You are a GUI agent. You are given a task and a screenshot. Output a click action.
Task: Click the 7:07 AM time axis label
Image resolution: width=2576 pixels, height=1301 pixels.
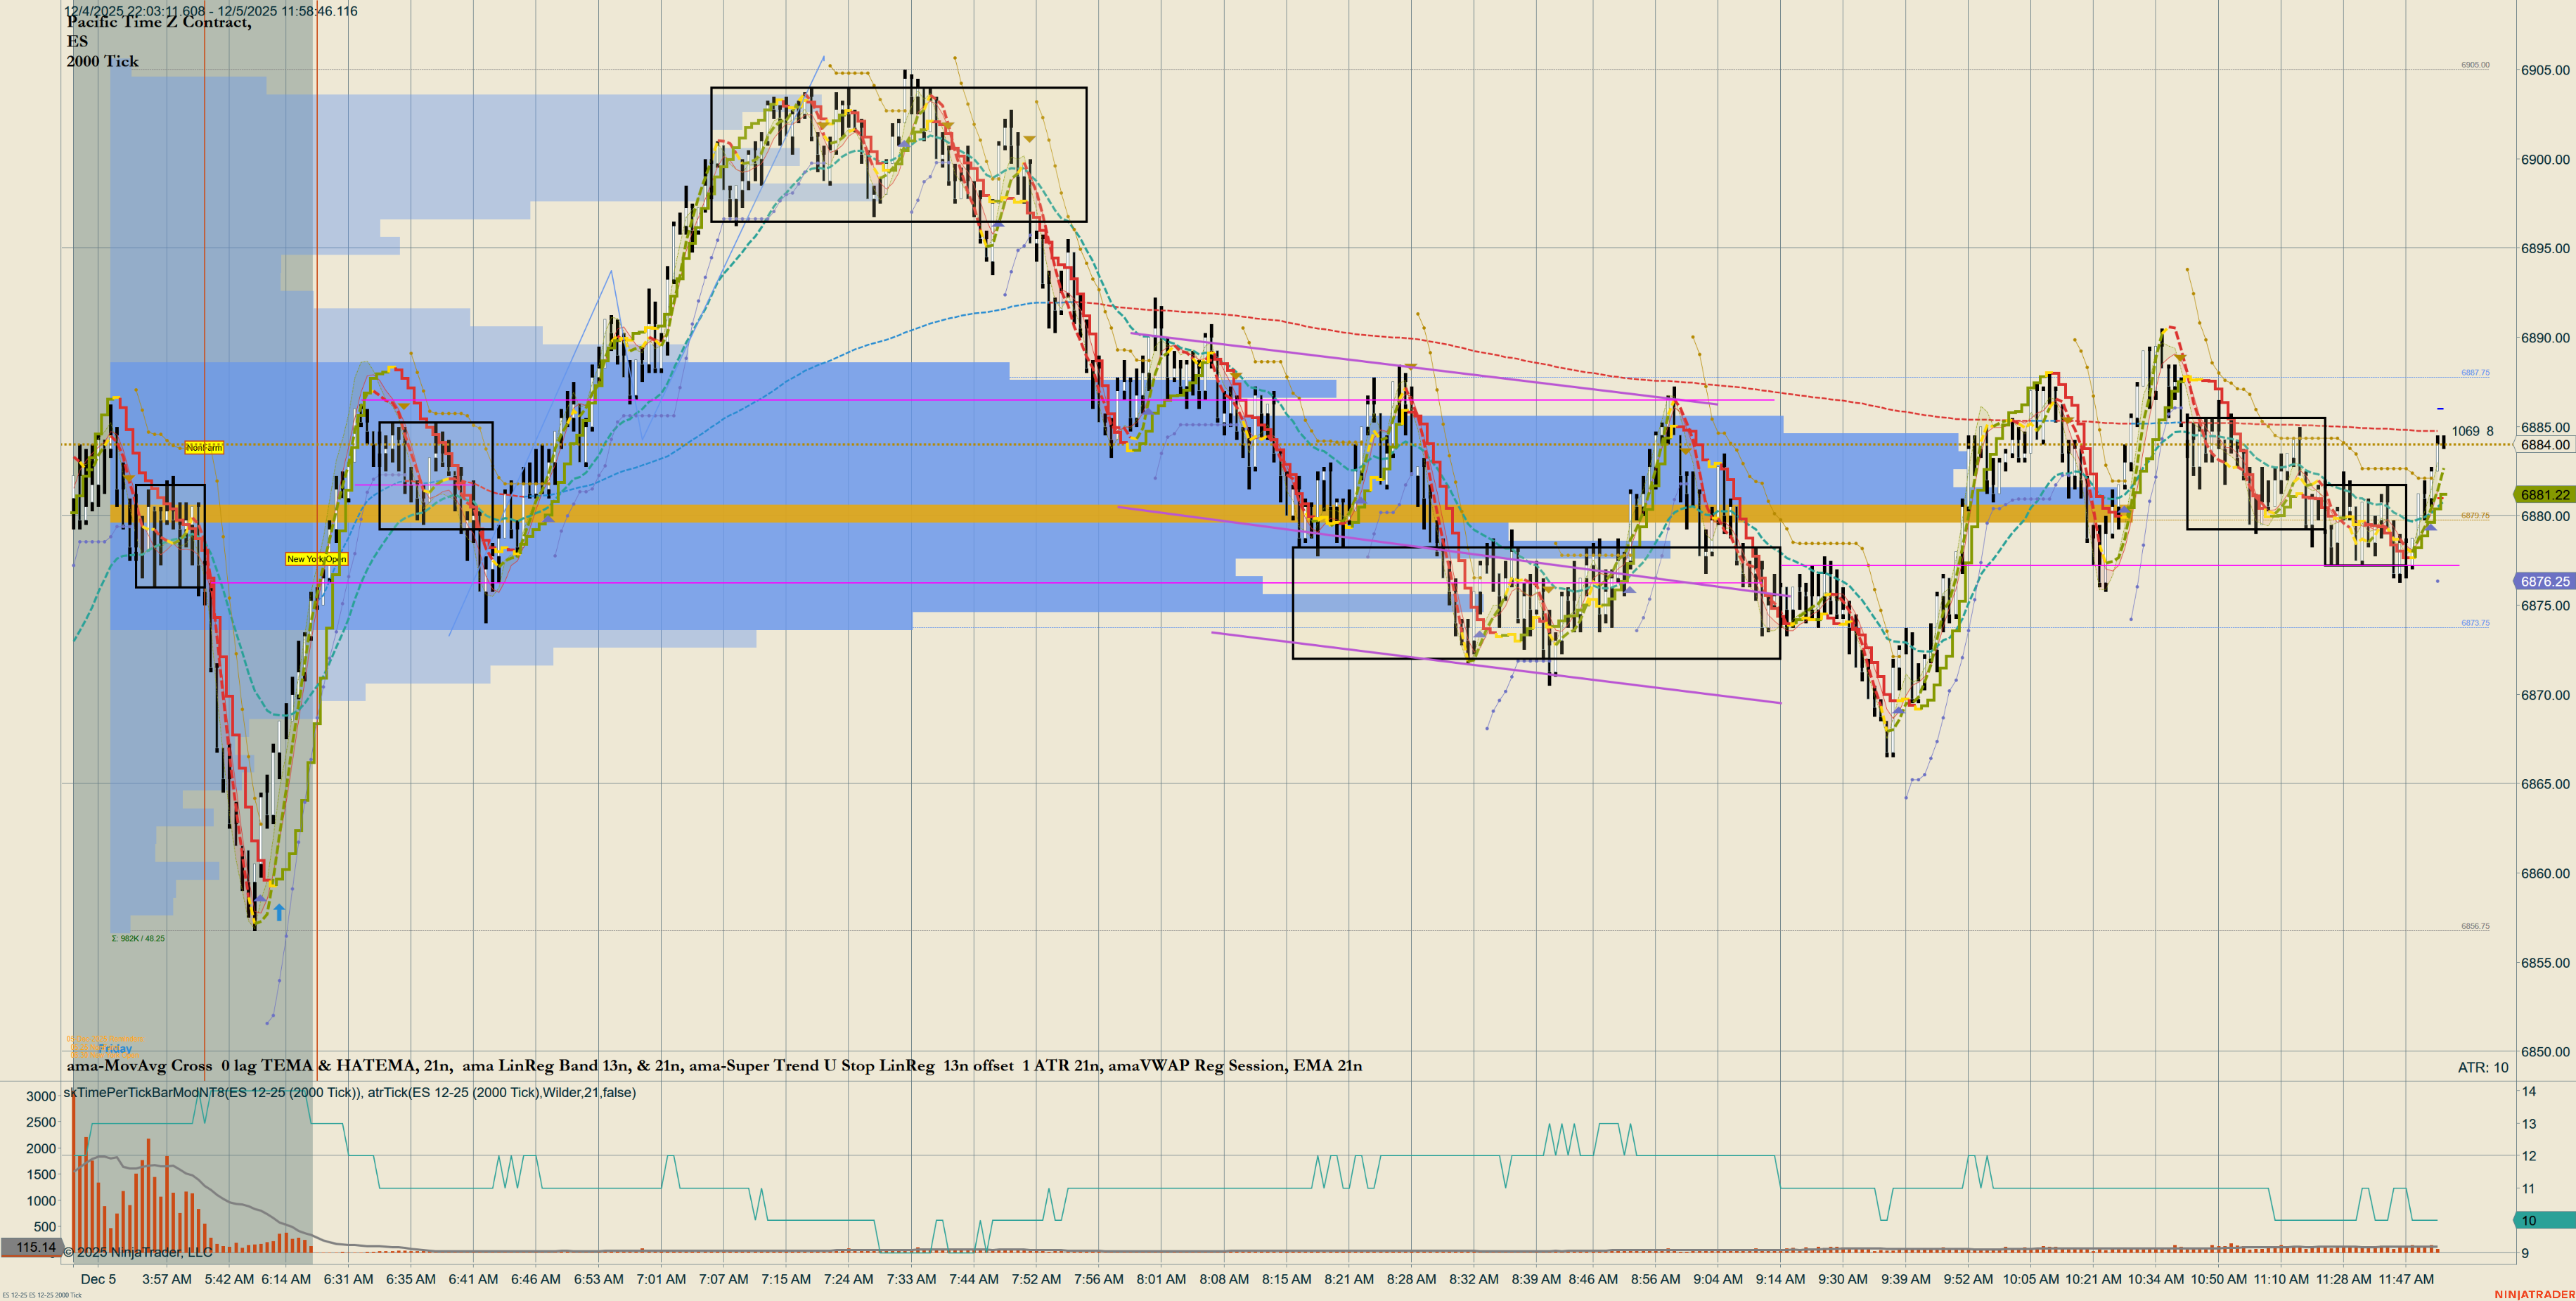click(723, 1279)
